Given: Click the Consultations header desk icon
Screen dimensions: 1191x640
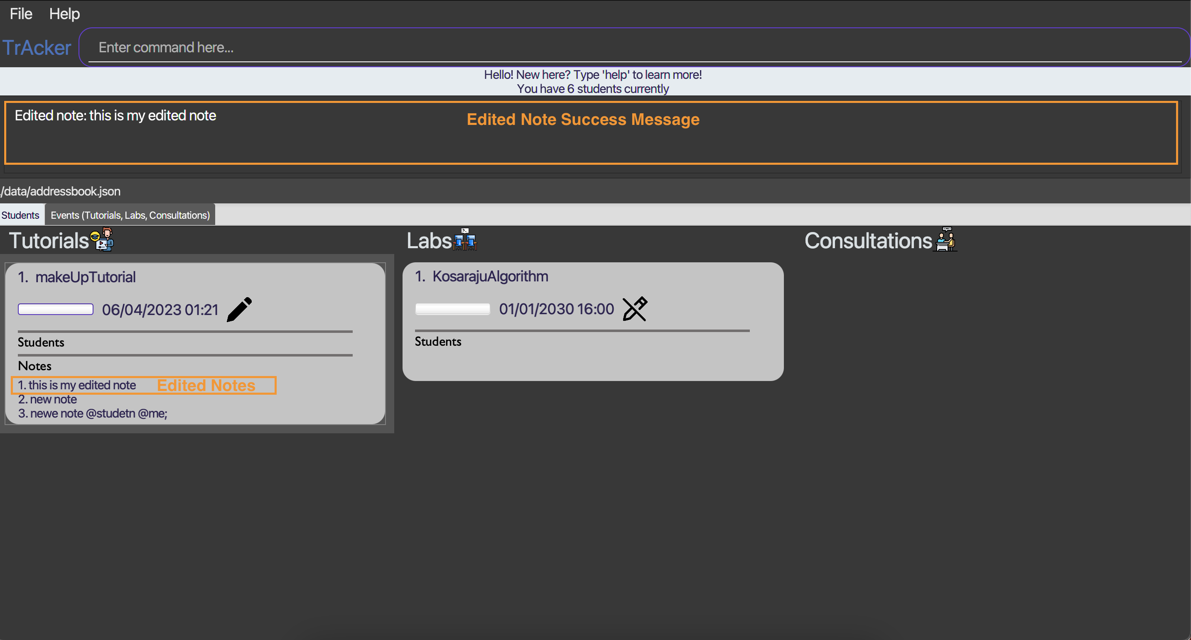Looking at the screenshot, I should tap(946, 239).
